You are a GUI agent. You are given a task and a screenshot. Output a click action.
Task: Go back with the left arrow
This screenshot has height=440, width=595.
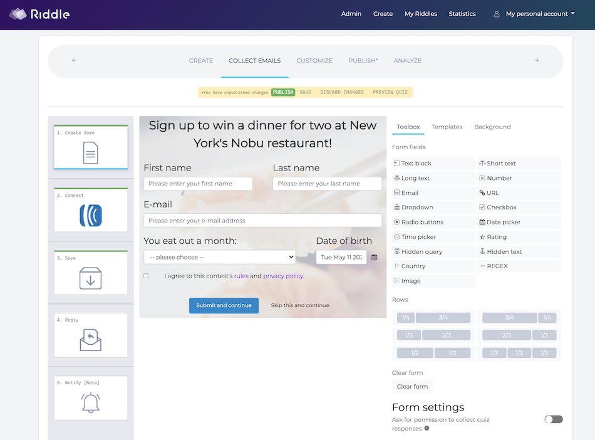pos(74,60)
